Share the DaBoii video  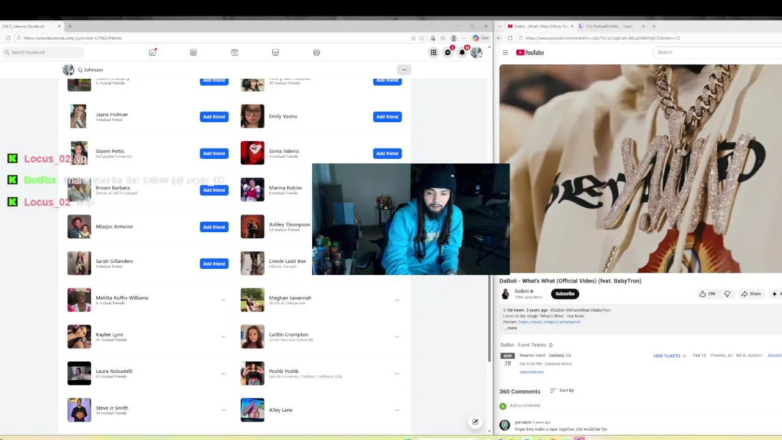click(751, 294)
